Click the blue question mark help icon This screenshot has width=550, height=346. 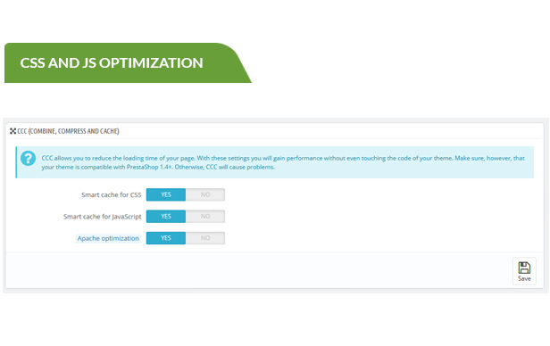pyautogui.click(x=28, y=159)
